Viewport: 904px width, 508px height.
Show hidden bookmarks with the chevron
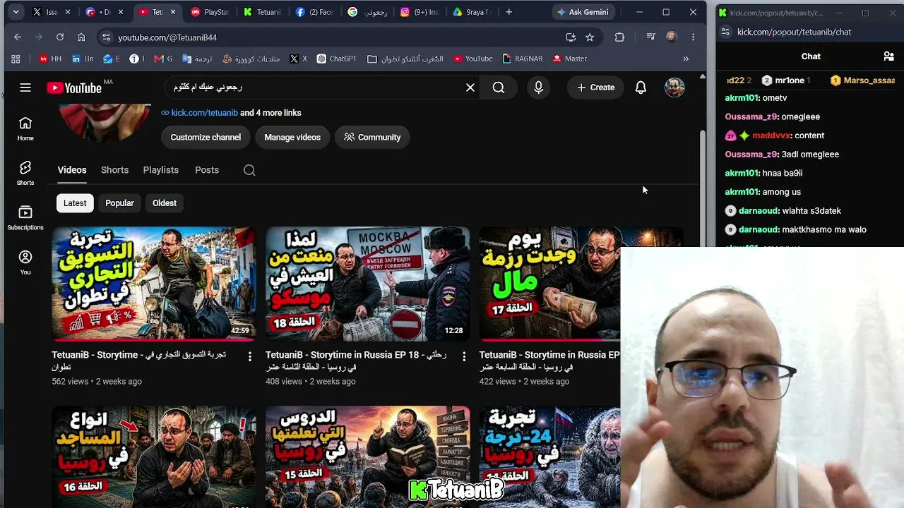[686, 59]
